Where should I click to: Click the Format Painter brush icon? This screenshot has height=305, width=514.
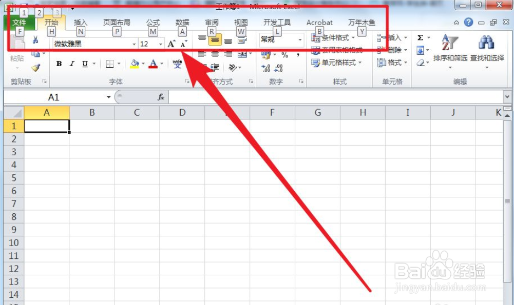pyautogui.click(x=35, y=68)
